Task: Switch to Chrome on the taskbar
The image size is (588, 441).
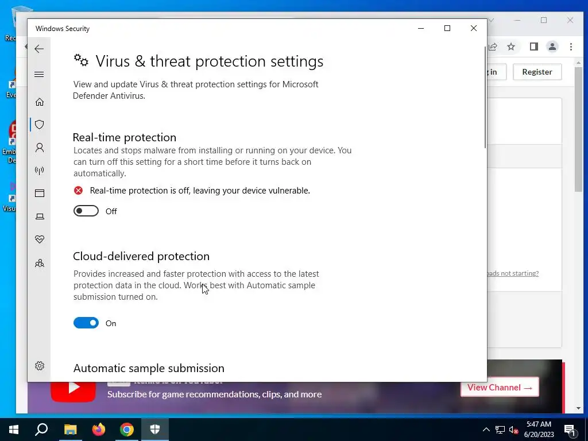Action: click(127, 430)
